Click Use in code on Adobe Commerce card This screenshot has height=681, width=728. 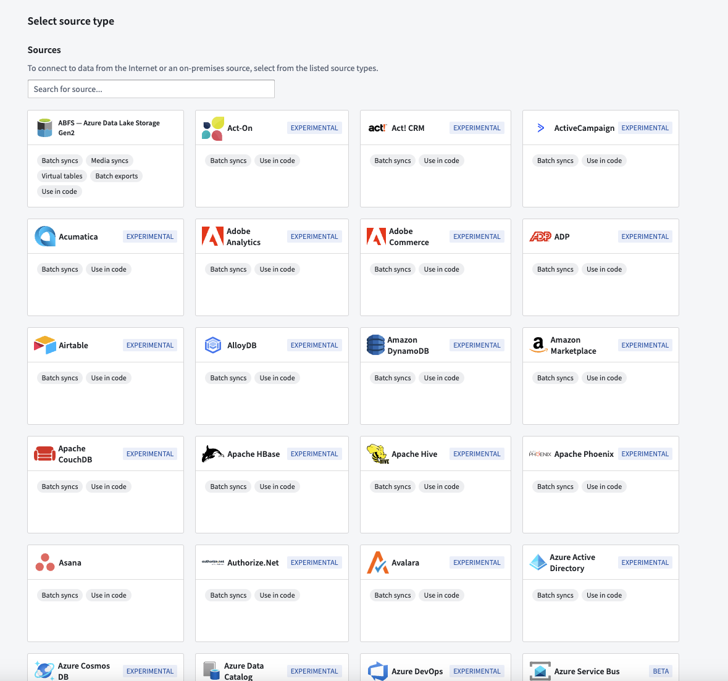(441, 269)
